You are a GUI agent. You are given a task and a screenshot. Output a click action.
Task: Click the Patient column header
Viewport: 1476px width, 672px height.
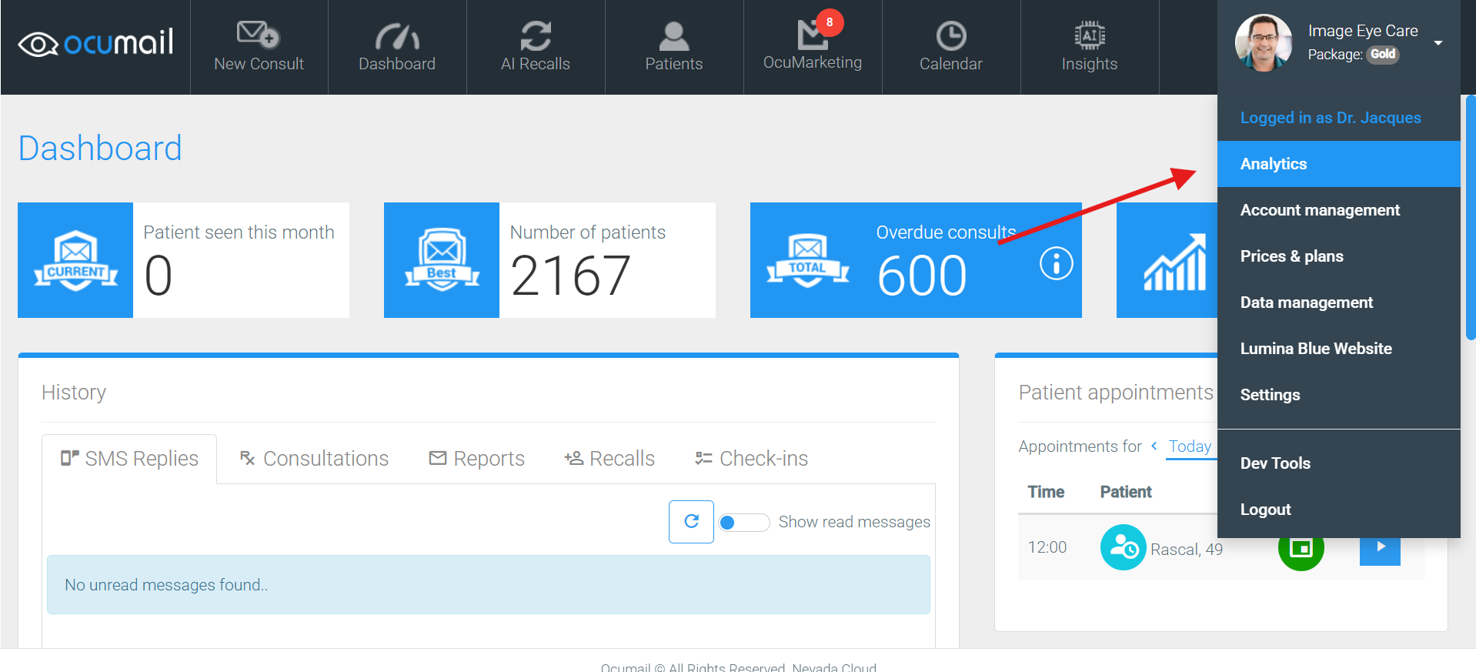(x=1126, y=492)
